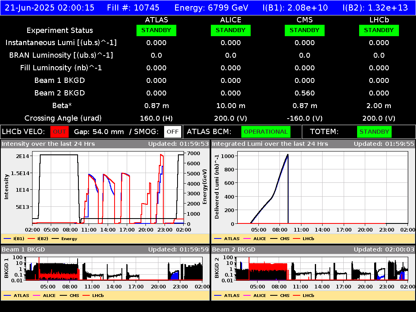Click the Energy(GeV) axis label
The image size is (416, 312).
pos(205,187)
